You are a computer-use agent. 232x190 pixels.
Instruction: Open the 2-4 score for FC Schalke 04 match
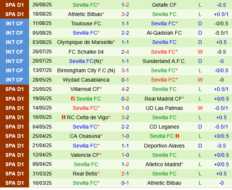[x=125, y=52]
